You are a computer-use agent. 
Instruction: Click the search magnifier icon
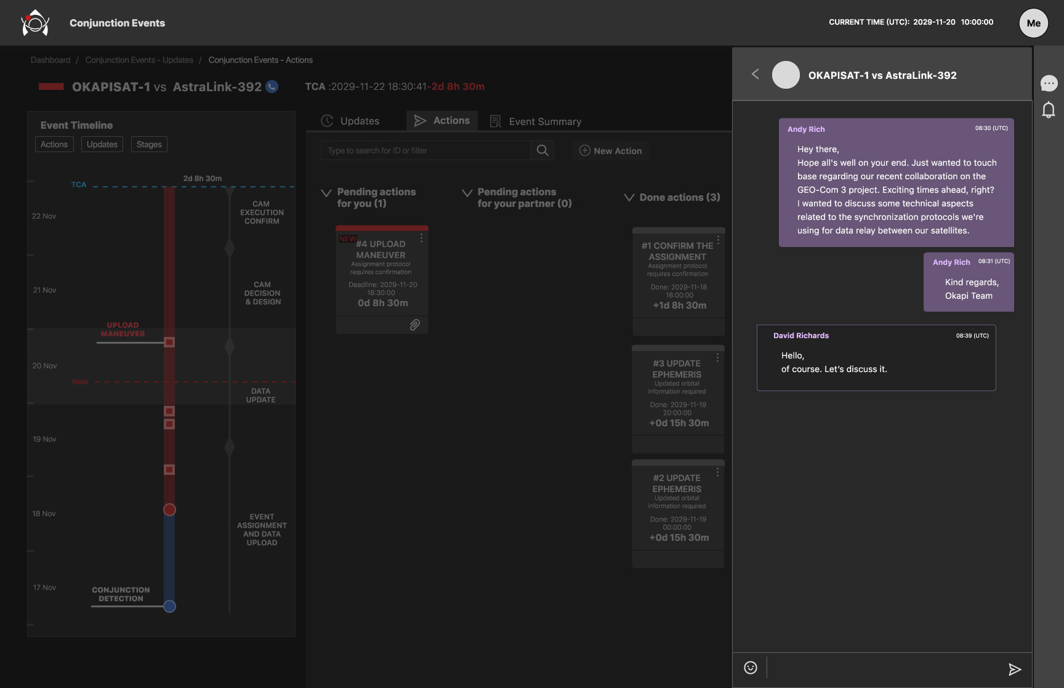[542, 150]
